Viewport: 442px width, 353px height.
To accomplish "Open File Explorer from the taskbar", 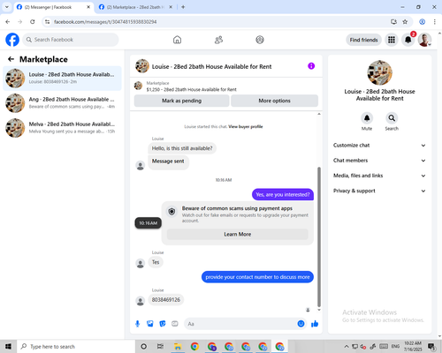I will (x=178, y=347).
